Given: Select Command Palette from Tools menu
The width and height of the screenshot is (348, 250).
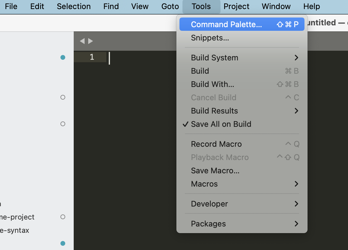Looking at the screenshot, I should click(226, 24).
